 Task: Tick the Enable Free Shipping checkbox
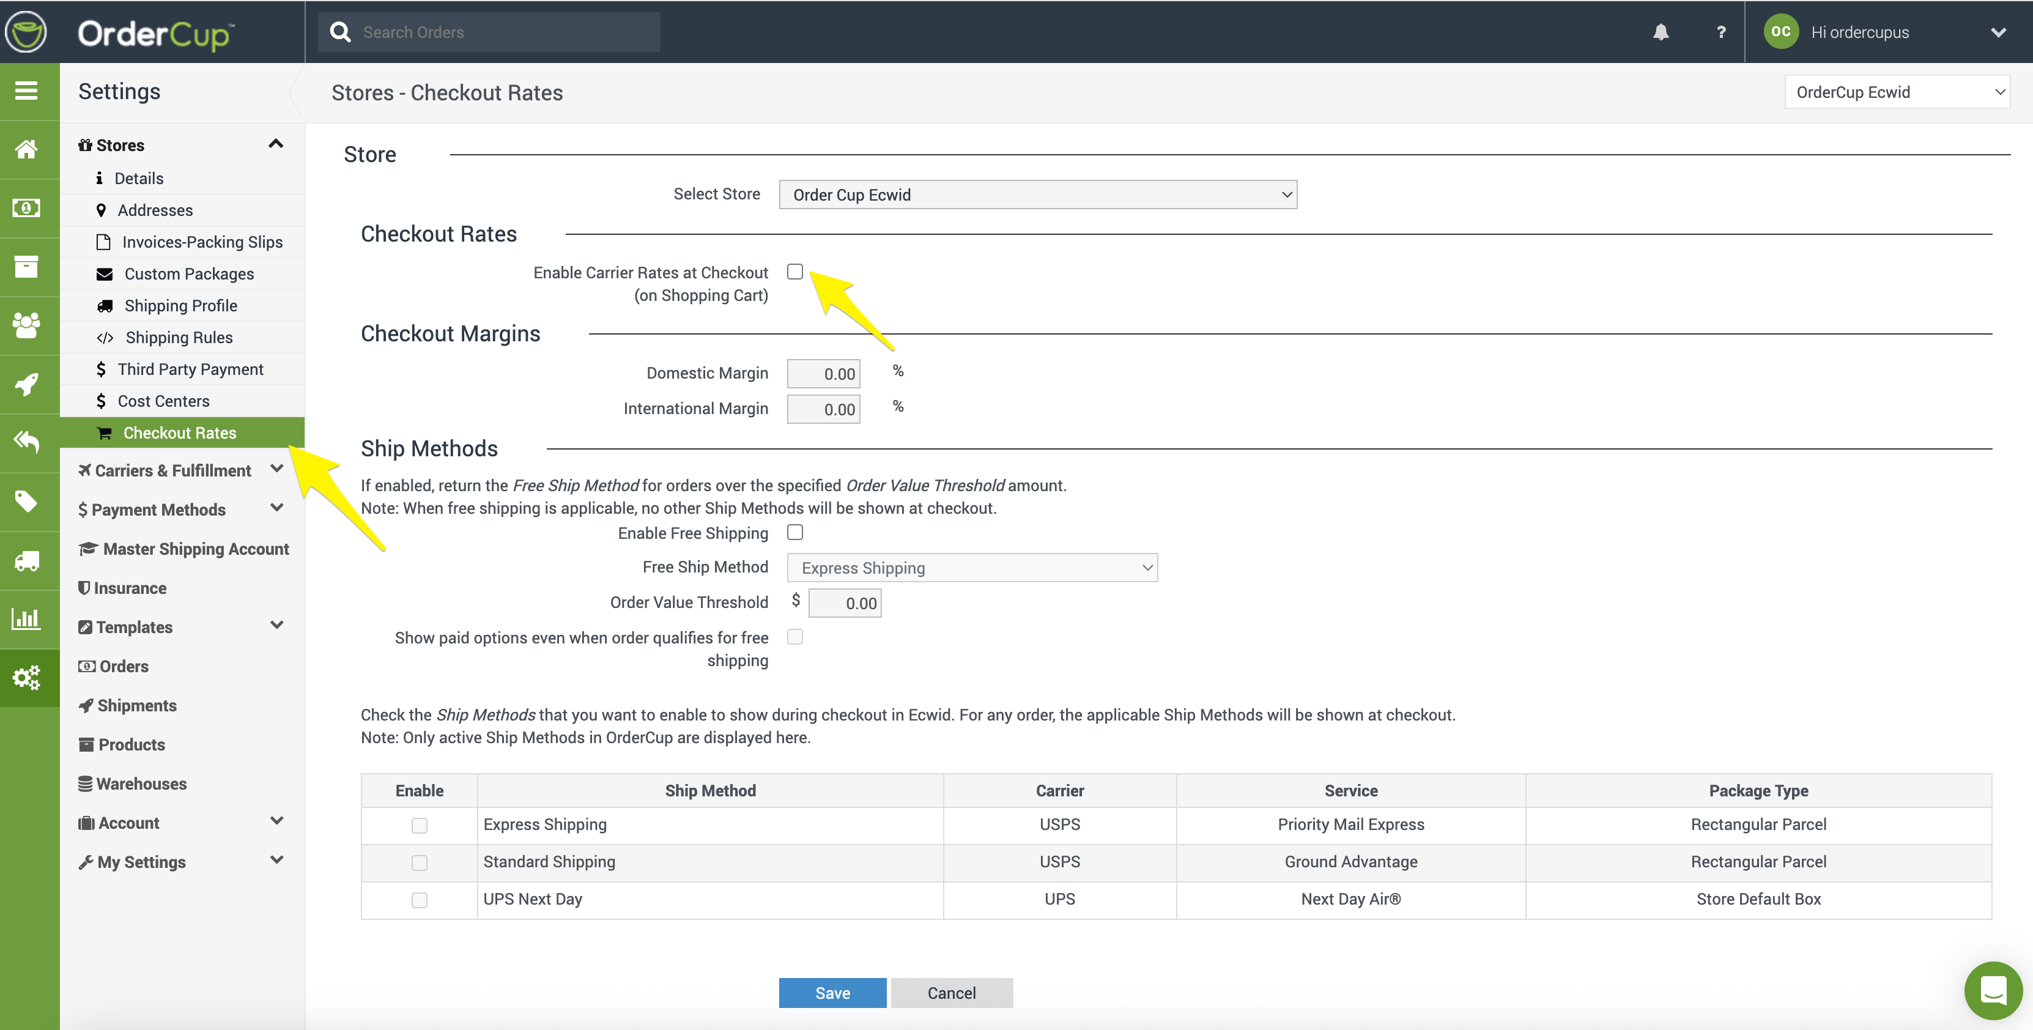794,533
